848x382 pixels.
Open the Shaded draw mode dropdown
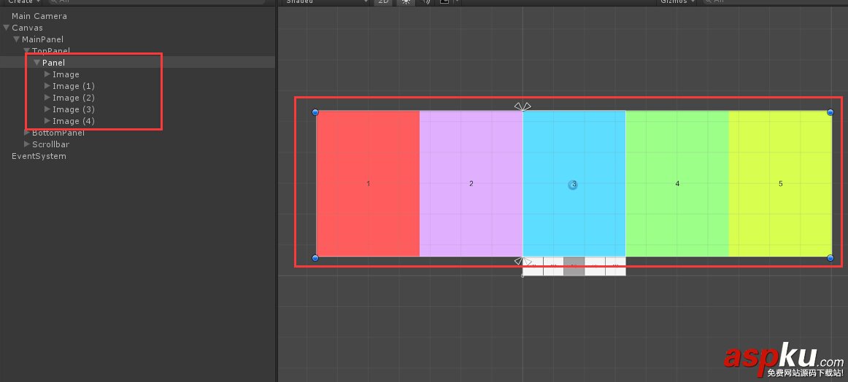[x=325, y=2]
